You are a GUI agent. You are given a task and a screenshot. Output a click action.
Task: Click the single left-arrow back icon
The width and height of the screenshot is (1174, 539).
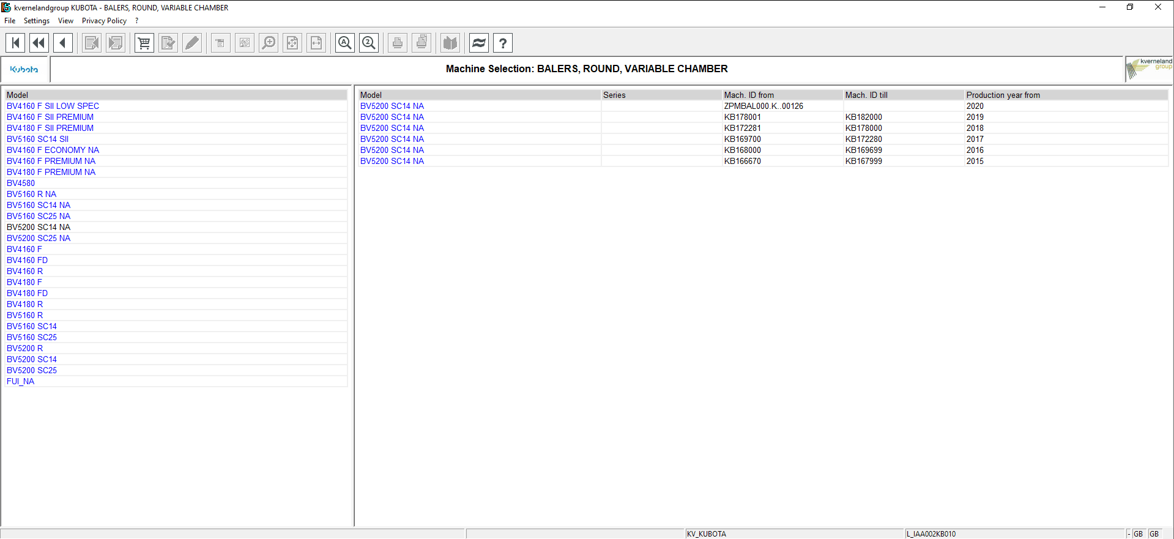[63, 43]
